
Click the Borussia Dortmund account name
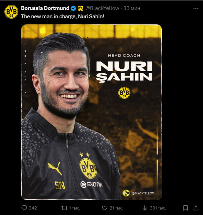[x=45, y=8]
